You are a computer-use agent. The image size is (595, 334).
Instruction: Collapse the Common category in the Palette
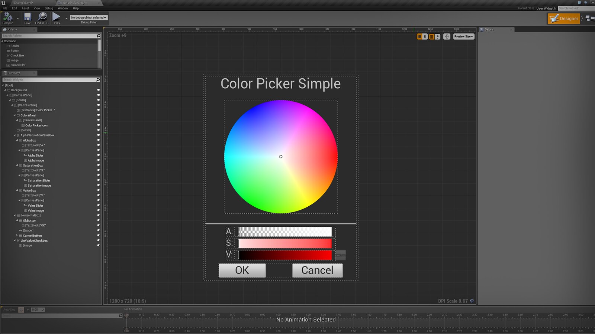click(x=3, y=41)
